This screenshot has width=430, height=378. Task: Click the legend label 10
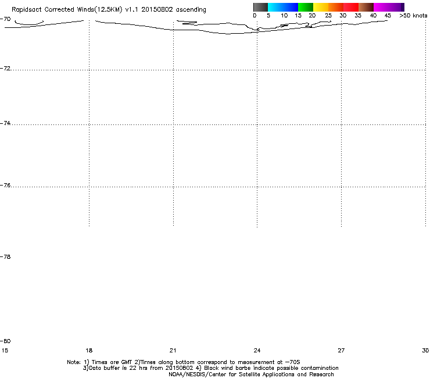(284, 16)
